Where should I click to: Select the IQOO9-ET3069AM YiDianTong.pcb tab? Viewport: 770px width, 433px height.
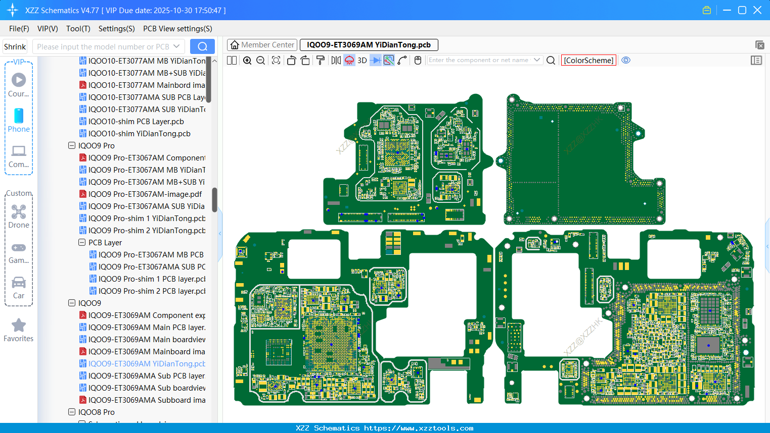click(369, 45)
